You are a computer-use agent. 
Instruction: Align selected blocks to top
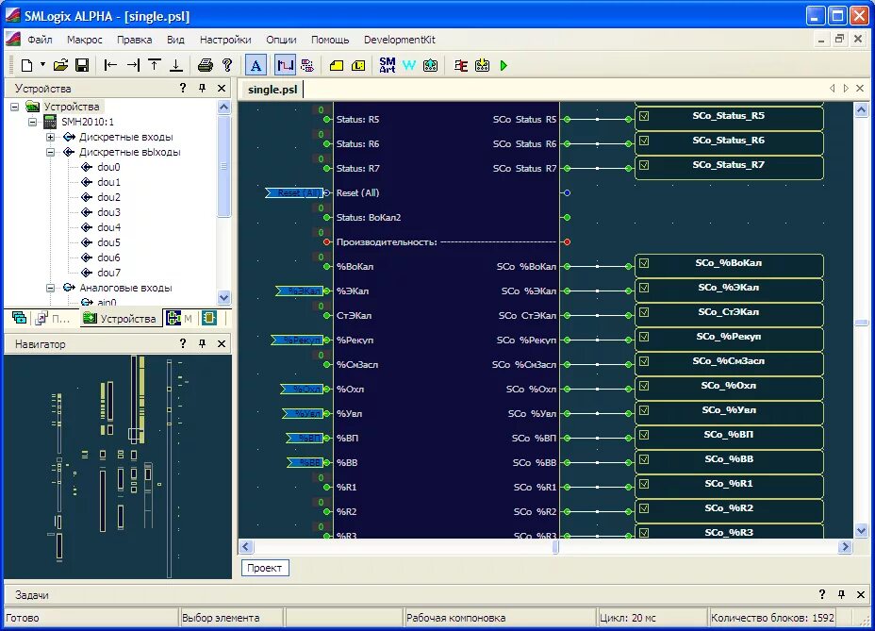(x=155, y=65)
